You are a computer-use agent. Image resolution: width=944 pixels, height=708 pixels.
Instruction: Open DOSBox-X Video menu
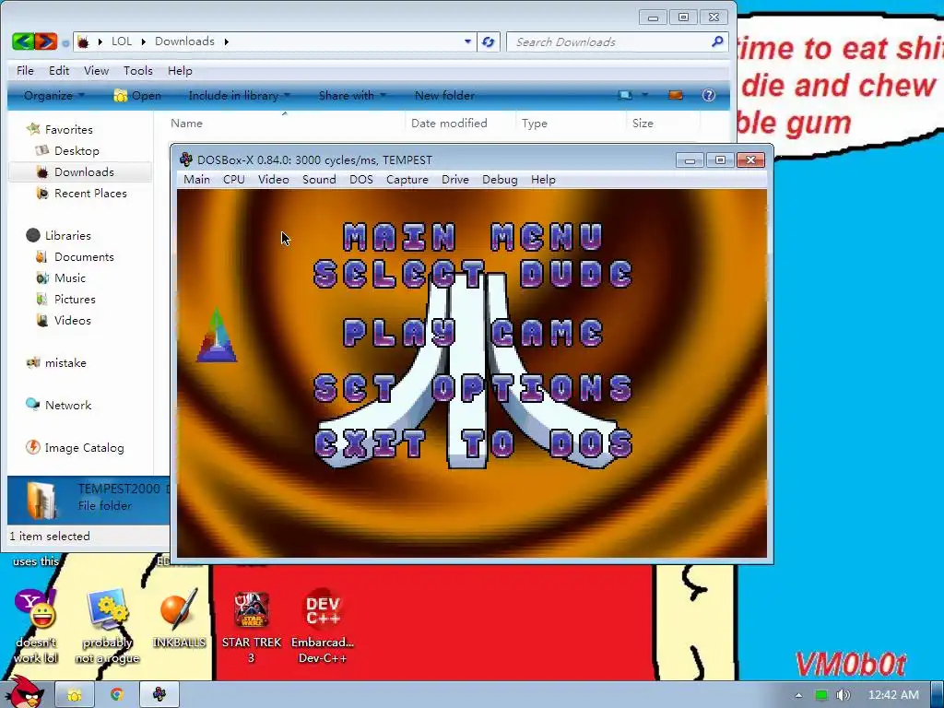[273, 180]
